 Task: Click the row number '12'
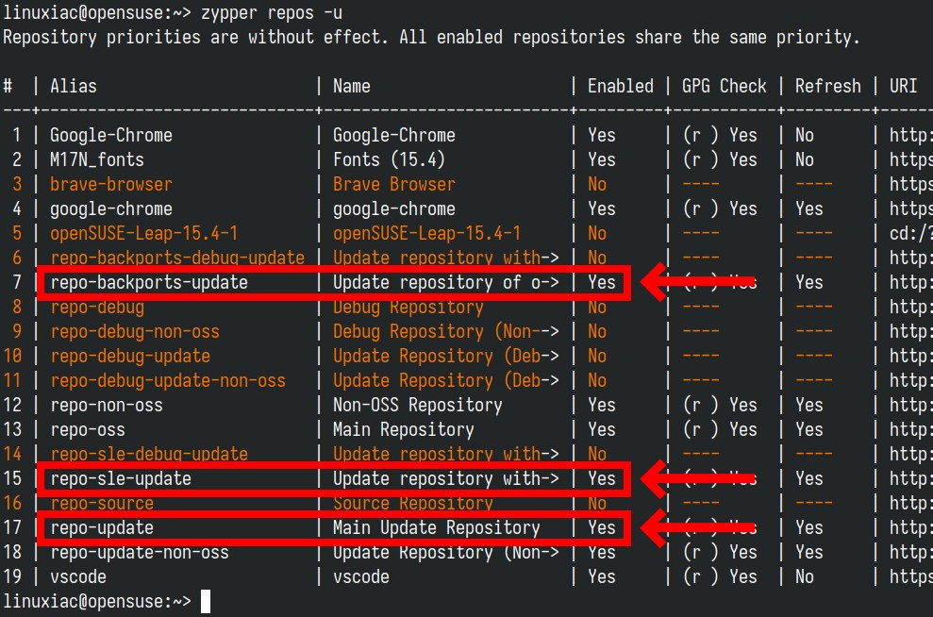[12, 405]
